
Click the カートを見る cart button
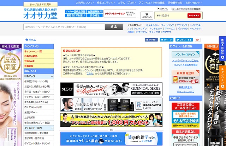click(194, 15)
